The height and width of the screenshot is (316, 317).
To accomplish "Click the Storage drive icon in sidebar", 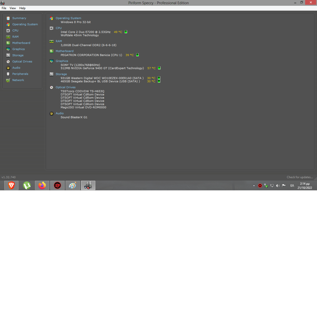I will click(x=8, y=55).
